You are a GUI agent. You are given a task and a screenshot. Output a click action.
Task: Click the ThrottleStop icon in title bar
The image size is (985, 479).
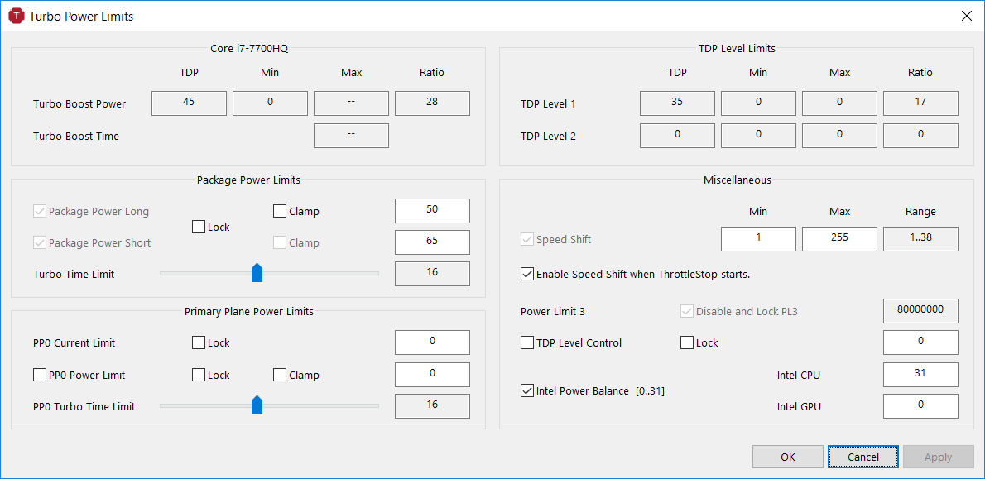(17, 17)
